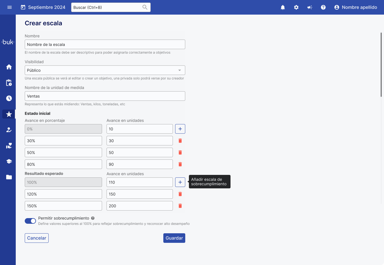Open the folder section in sidebar
384x265 pixels.
pyautogui.click(x=9, y=177)
